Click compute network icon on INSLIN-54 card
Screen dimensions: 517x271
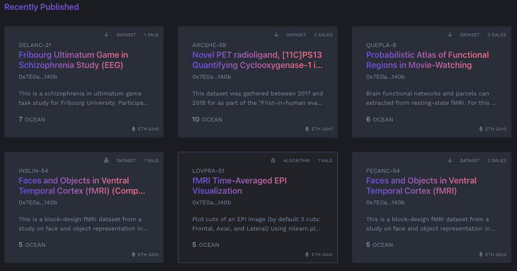106,161
